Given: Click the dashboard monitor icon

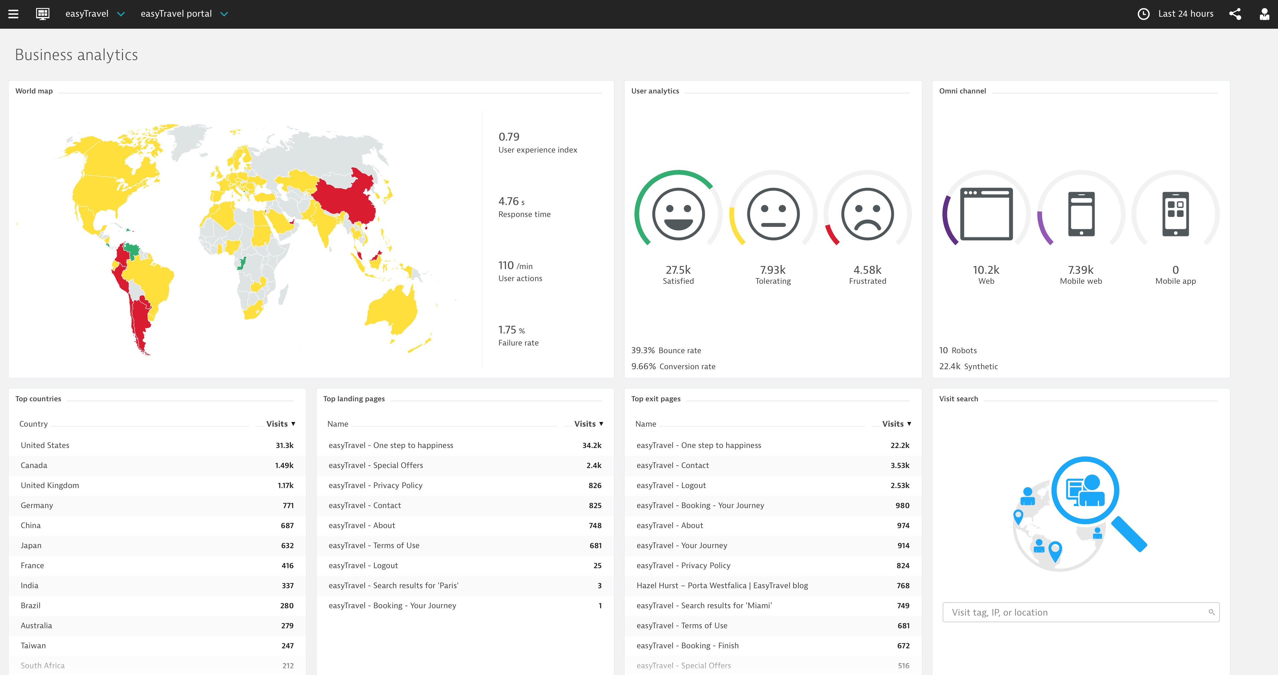Looking at the screenshot, I should point(43,14).
